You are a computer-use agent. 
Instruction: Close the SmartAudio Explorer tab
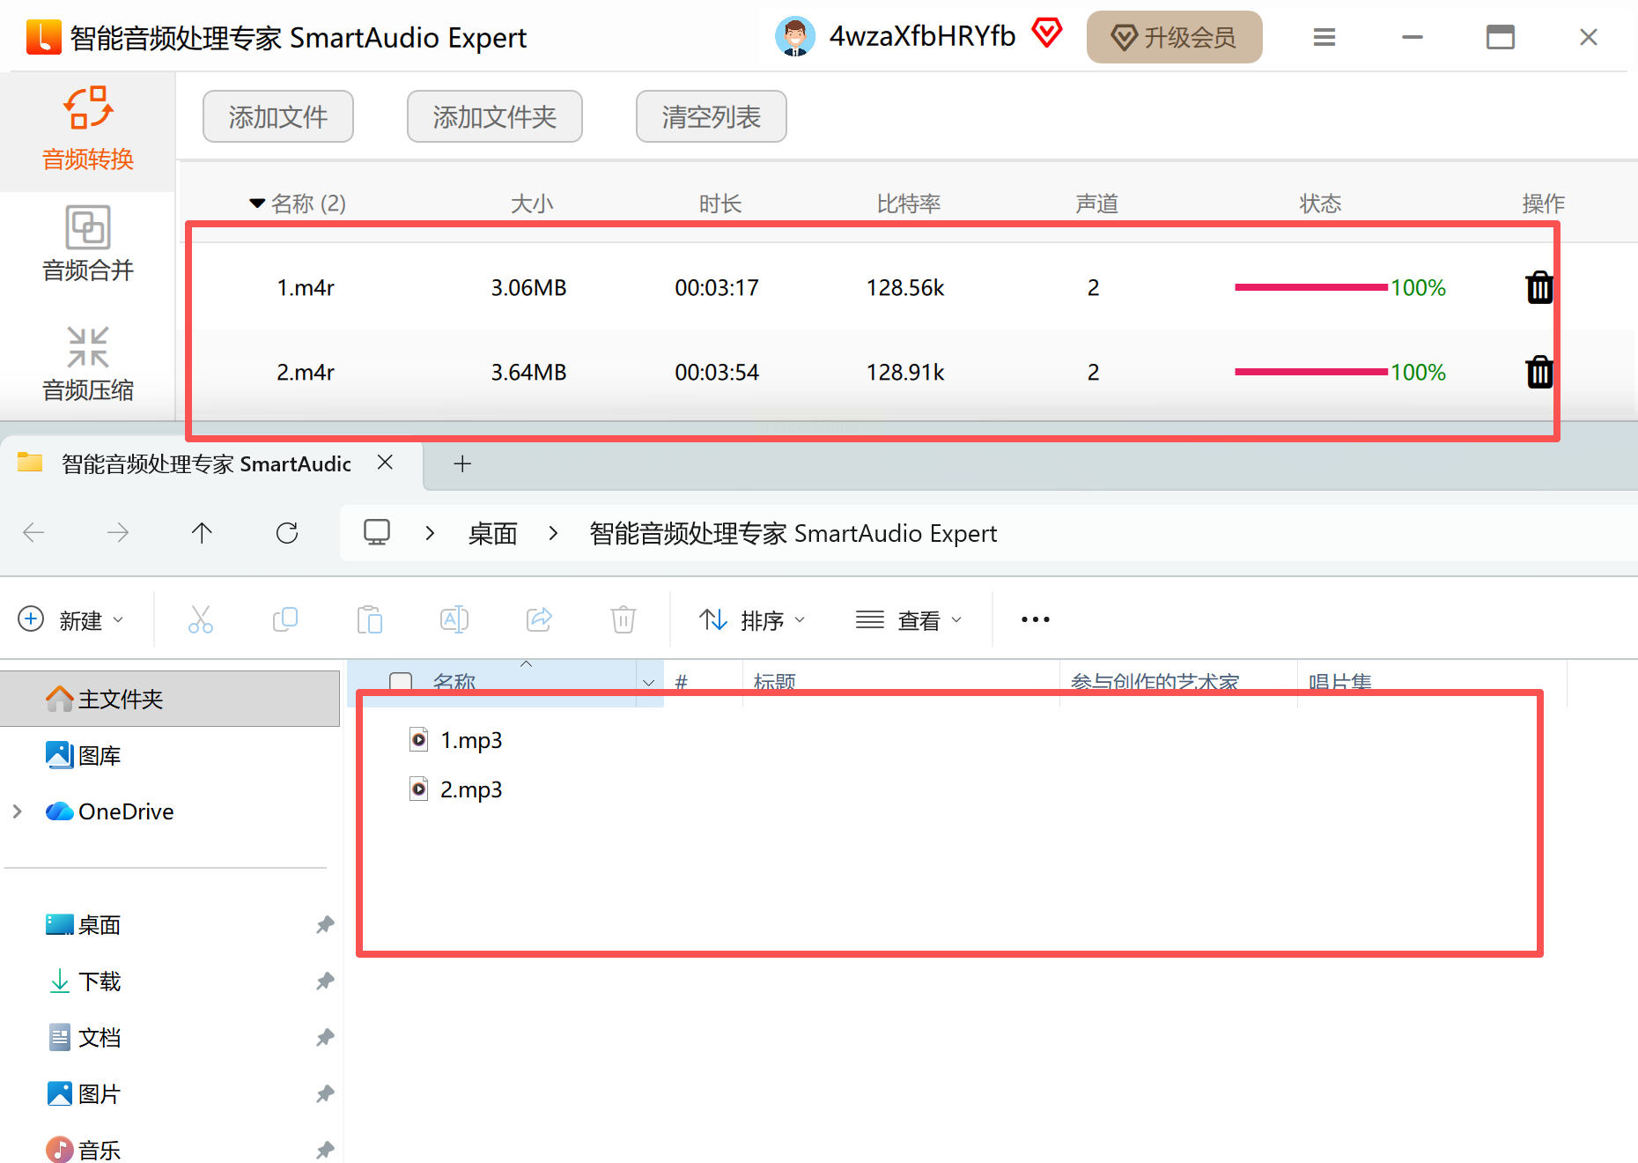385,463
